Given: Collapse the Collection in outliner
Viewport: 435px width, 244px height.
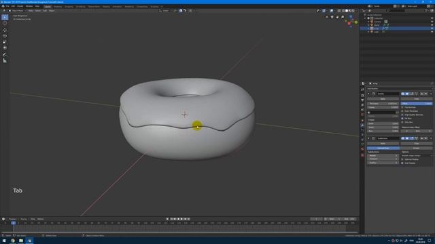Looking at the screenshot, I should (x=366, y=18).
